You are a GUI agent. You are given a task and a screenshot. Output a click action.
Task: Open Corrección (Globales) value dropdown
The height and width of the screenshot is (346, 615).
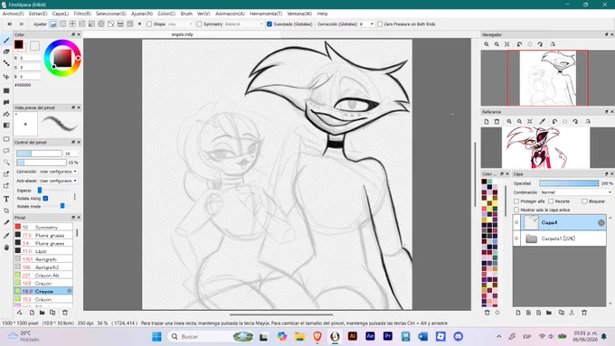click(x=366, y=24)
